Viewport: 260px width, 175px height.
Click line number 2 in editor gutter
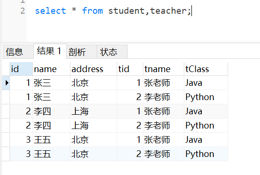click(23, 11)
